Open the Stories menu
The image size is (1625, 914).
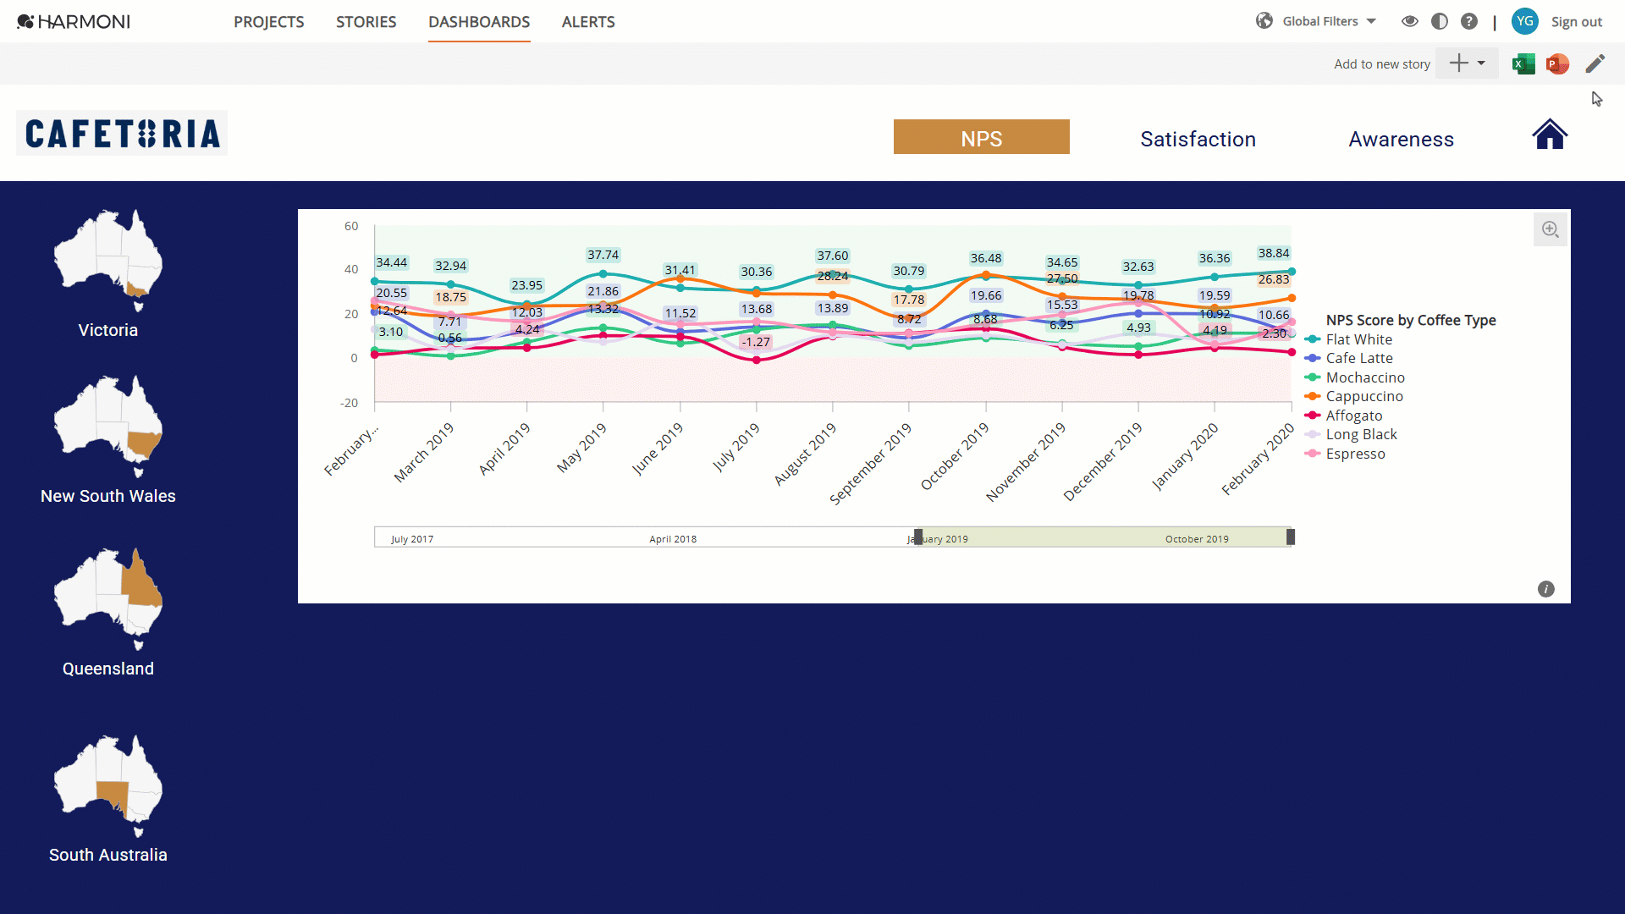[366, 22]
